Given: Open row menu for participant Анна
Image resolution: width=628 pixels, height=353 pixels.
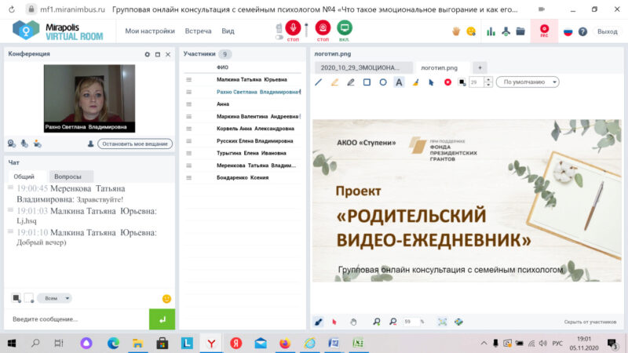Looking at the screenshot, I should pos(188,104).
